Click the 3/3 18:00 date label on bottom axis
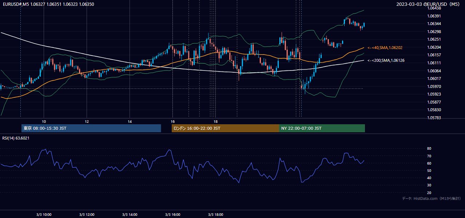The height and width of the screenshot is (218, 465). [215, 215]
